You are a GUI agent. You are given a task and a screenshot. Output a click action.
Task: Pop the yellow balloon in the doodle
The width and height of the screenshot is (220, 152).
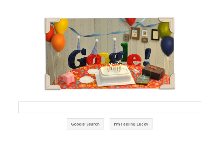click(x=61, y=26)
